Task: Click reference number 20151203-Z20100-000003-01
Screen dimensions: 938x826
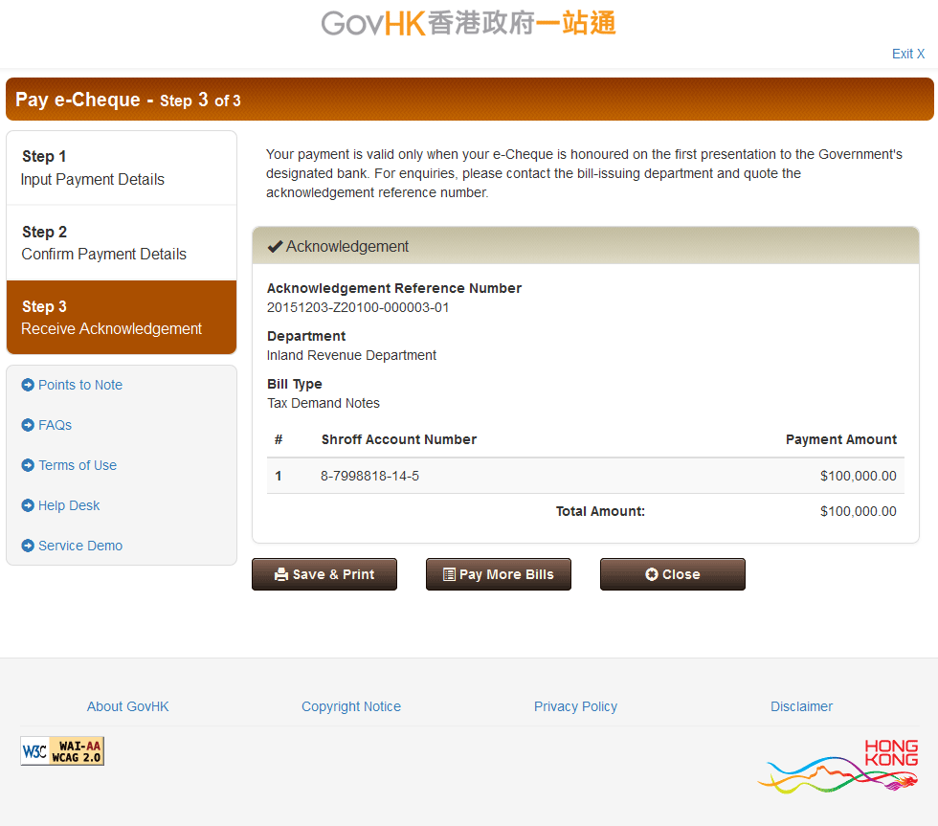Action: coord(358,307)
